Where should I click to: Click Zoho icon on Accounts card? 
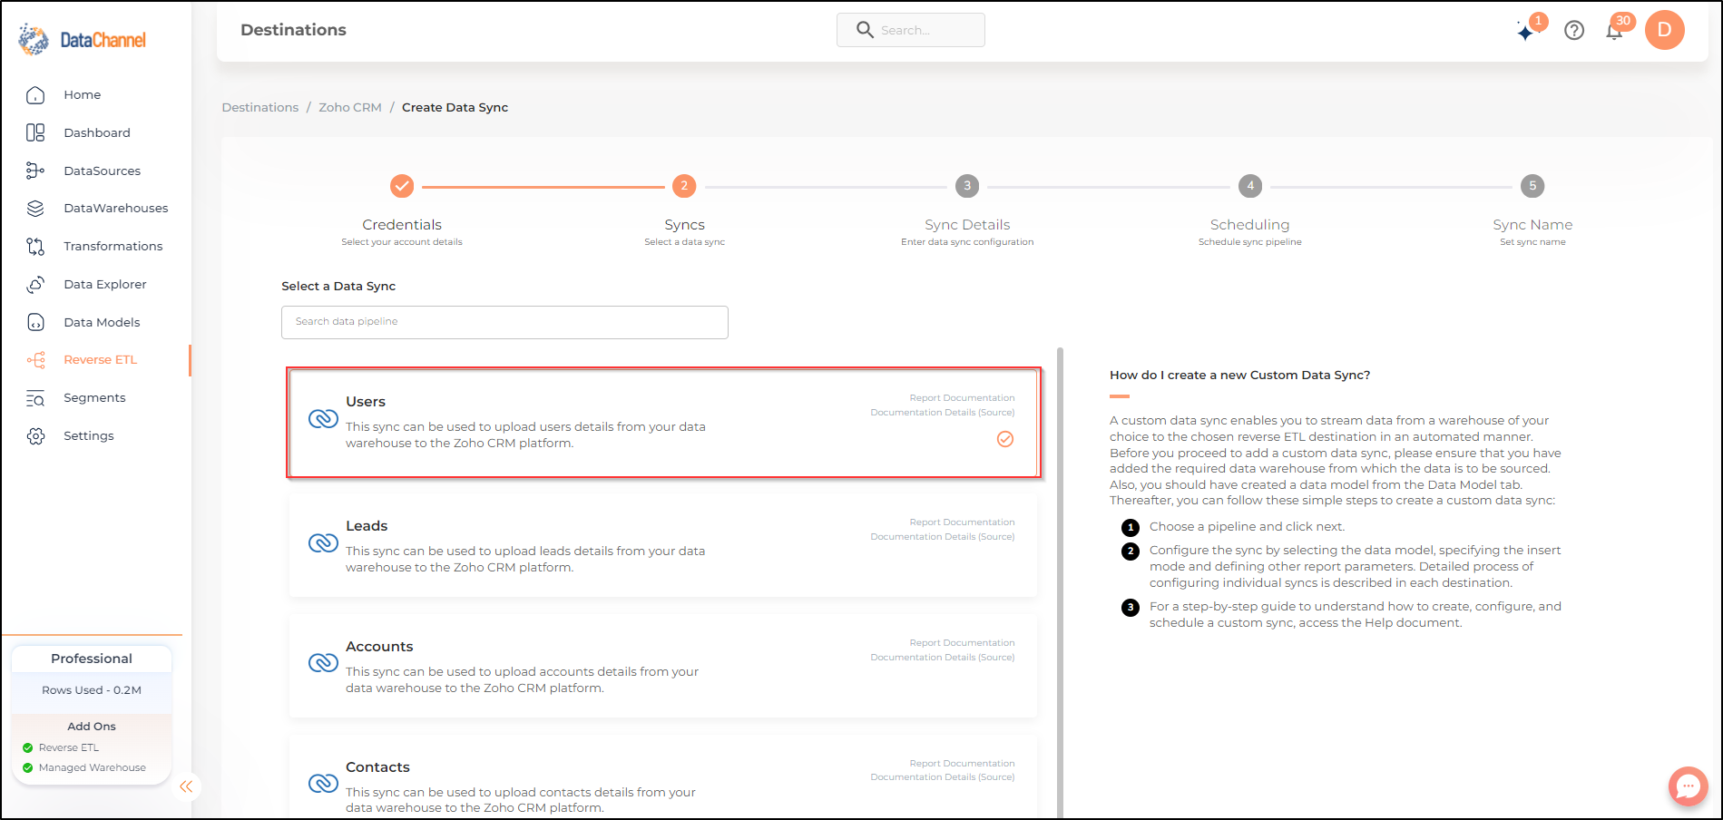tap(323, 663)
